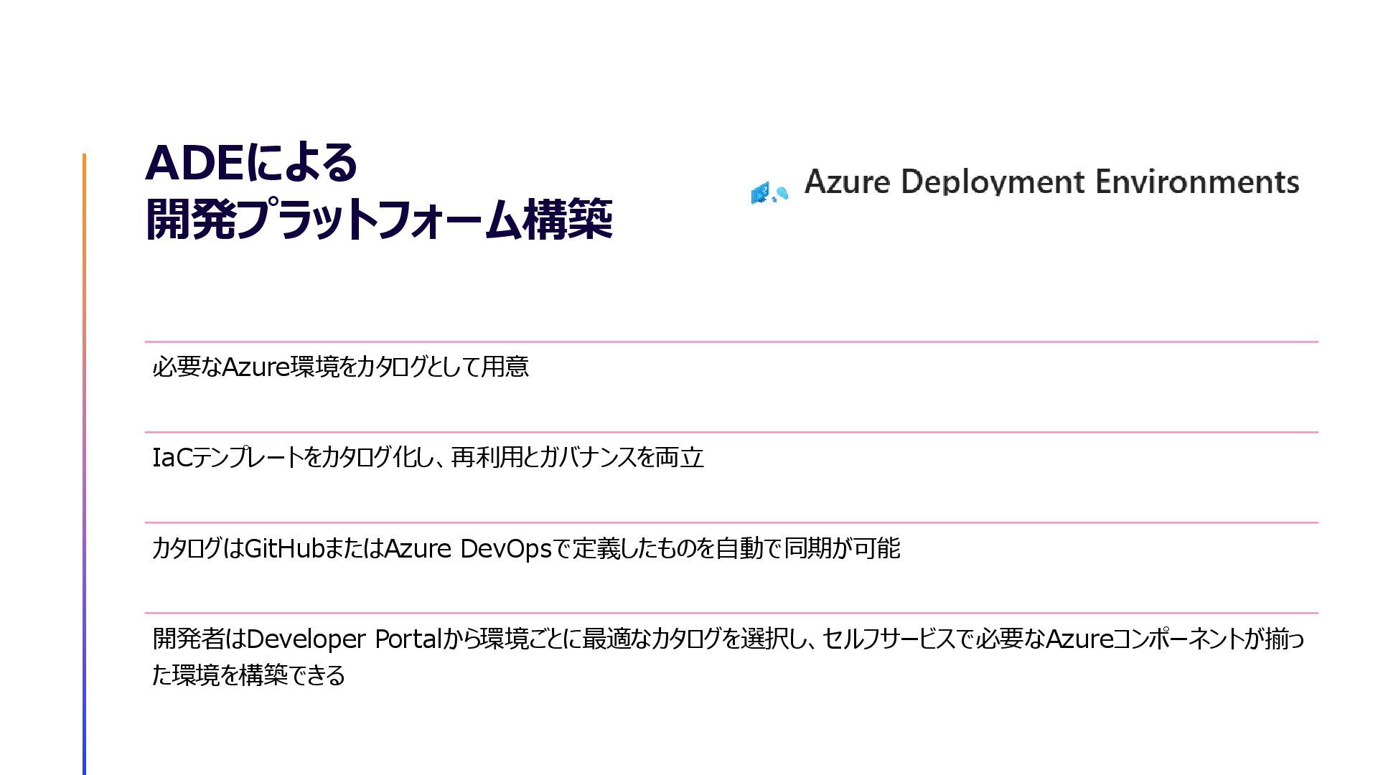Click the line about IaCテンプレートをカタログ化
Image resolution: width=1378 pixels, height=775 pixels.
428,458
